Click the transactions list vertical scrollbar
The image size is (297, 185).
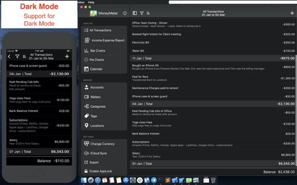click(296, 111)
